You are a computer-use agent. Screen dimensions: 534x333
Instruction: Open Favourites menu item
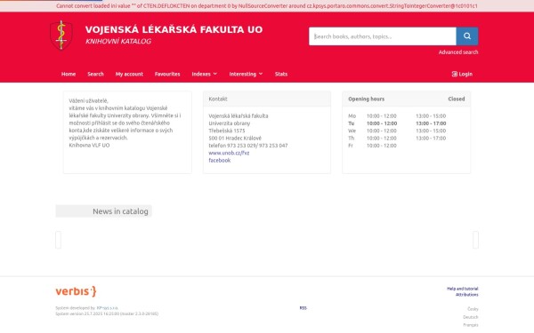(x=167, y=74)
